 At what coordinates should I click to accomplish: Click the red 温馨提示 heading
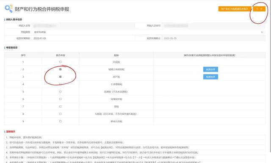point(11,132)
